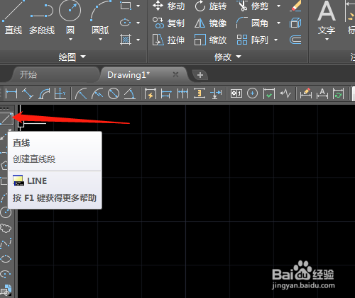Viewport: 355px width, 298px height.
Task: Click the 阵列 array button
Action: [x=252, y=40]
